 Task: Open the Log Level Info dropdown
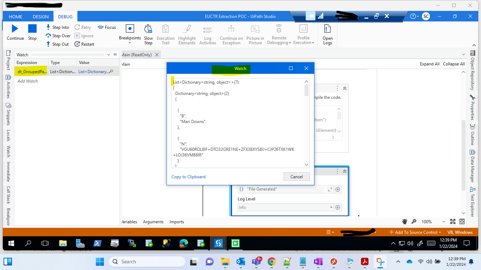286,207
